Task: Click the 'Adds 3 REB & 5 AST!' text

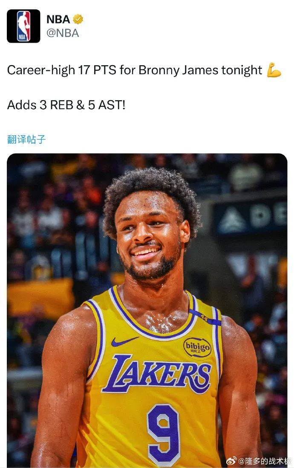Action: tap(66, 105)
